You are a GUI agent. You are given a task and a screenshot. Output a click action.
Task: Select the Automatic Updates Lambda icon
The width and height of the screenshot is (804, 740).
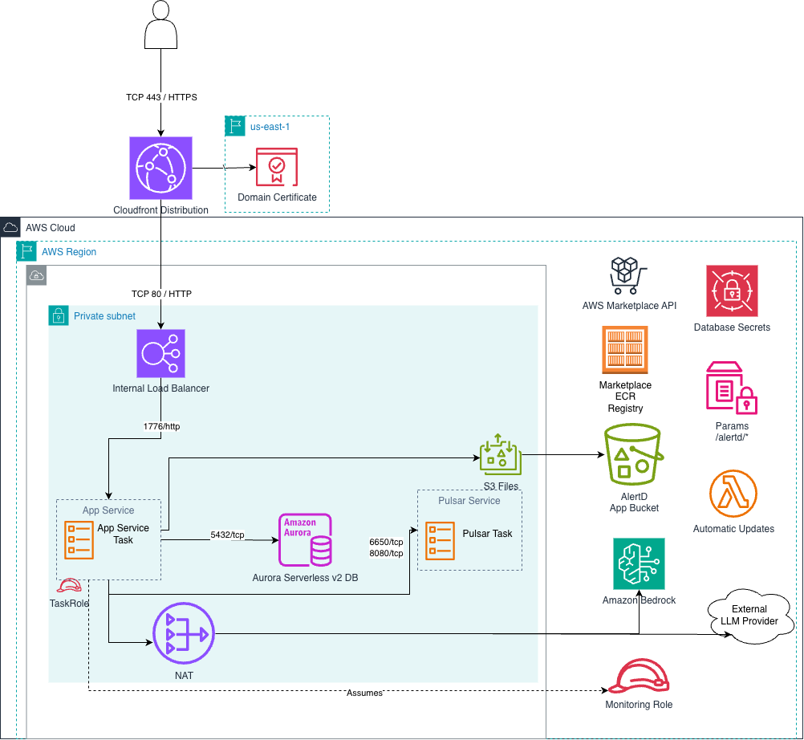[x=733, y=494]
